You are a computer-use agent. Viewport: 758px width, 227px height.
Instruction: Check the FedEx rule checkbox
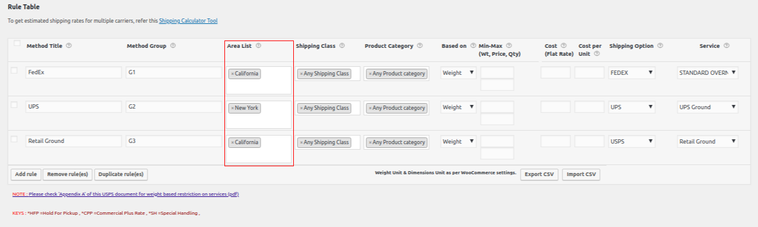click(14, 71)
